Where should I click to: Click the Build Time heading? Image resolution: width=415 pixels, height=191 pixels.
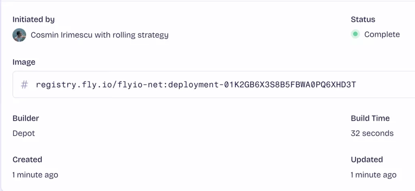click(x=370, y=118)
